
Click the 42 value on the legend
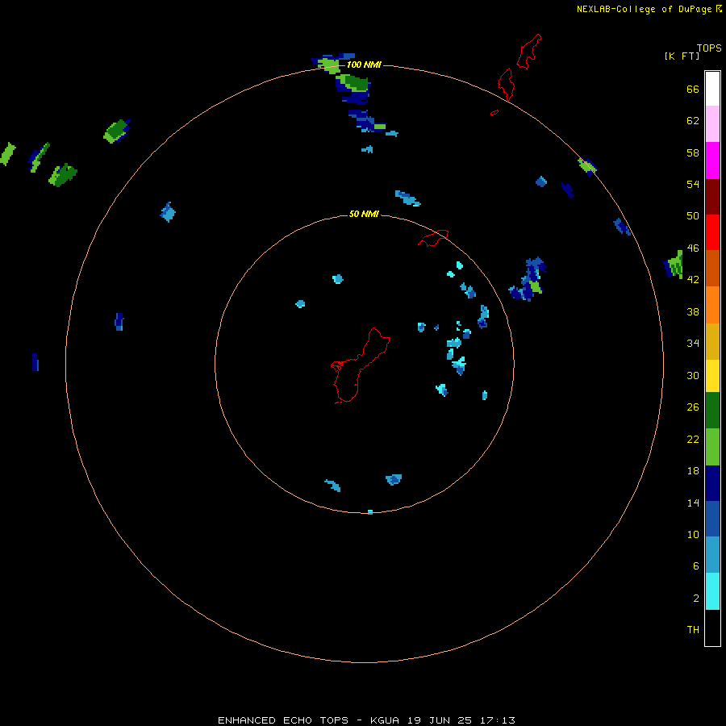pyautogui.click(x=693, y=279)
